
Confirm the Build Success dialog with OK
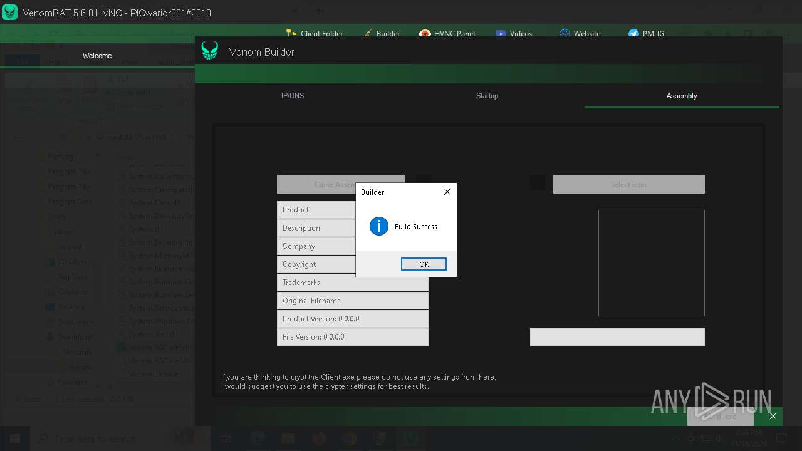coord(424,264)
